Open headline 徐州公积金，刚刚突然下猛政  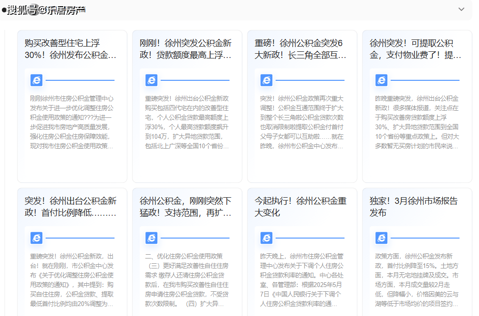[186, 207]
